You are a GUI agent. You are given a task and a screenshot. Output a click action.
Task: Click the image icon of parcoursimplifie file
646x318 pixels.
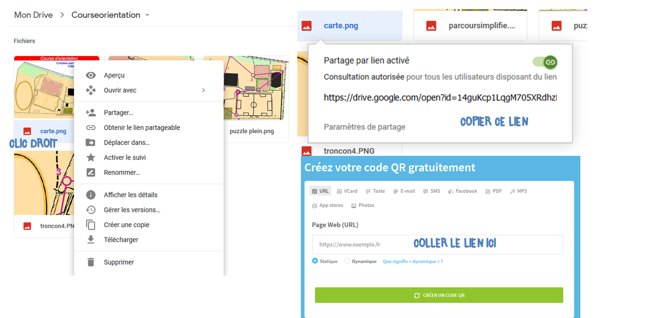(431, 26)
